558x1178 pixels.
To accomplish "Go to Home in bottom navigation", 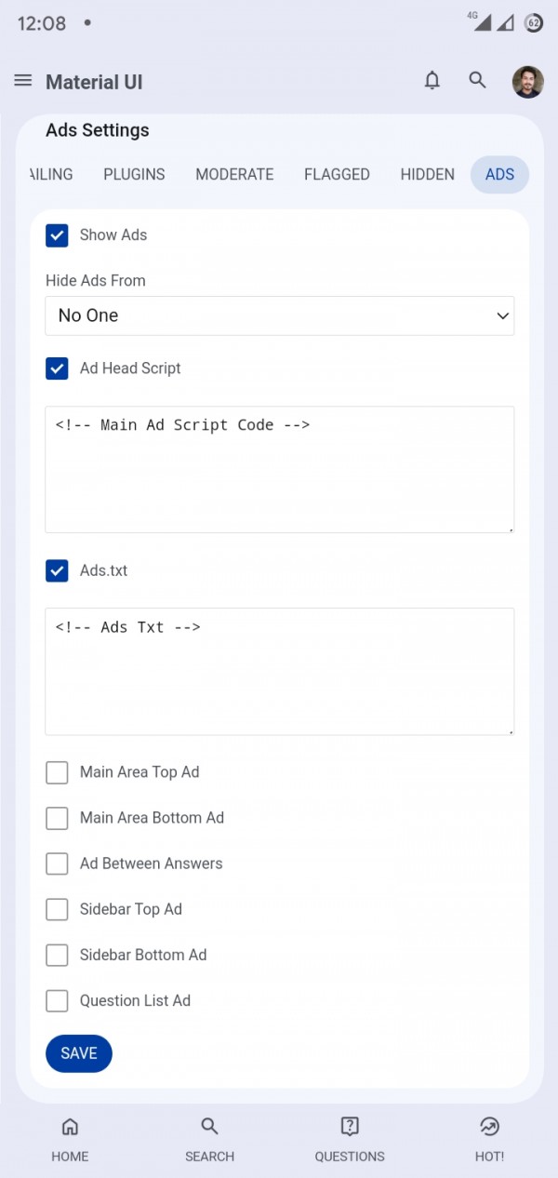I will tap(70, 1139).
